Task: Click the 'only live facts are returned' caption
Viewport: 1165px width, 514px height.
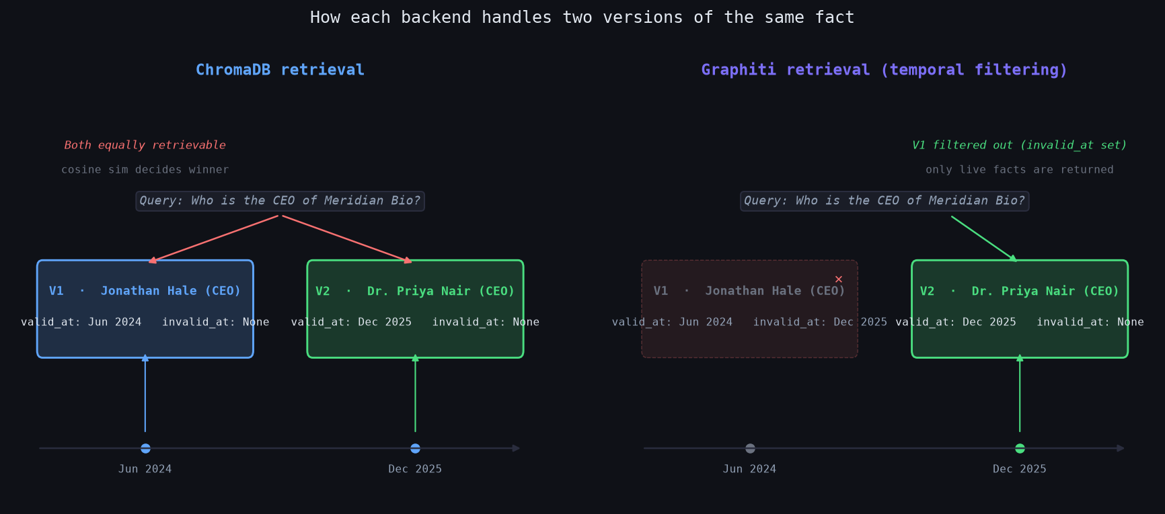Action: coord(1019,170)
